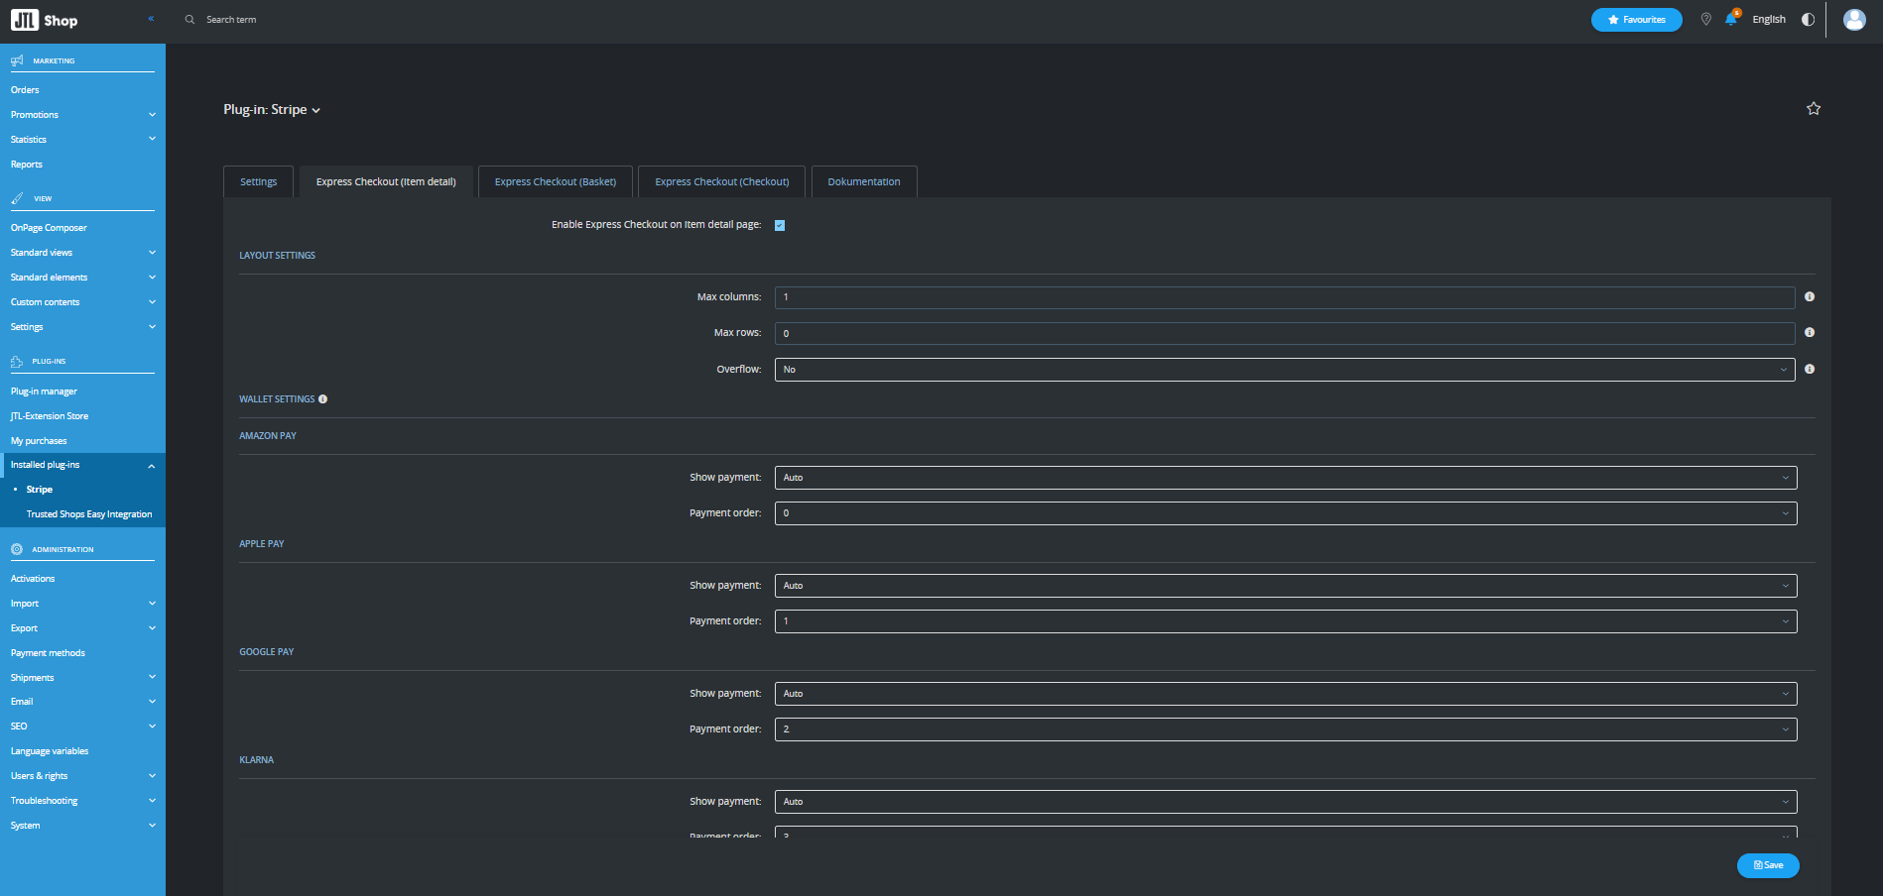Viewport: 1883px width, 896px height.
Task: Click the location pin icon in header
Action: click(1705, 20)
